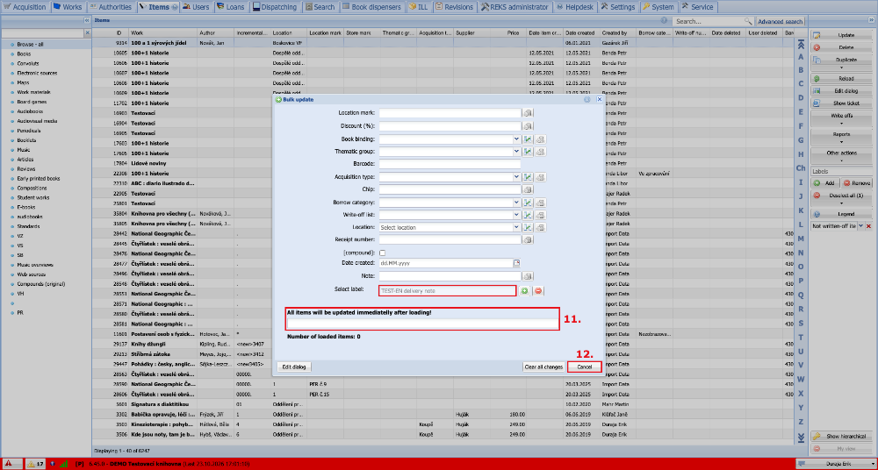
Task: Click the red minus icon beside Select label
Action: coord(539,291)
